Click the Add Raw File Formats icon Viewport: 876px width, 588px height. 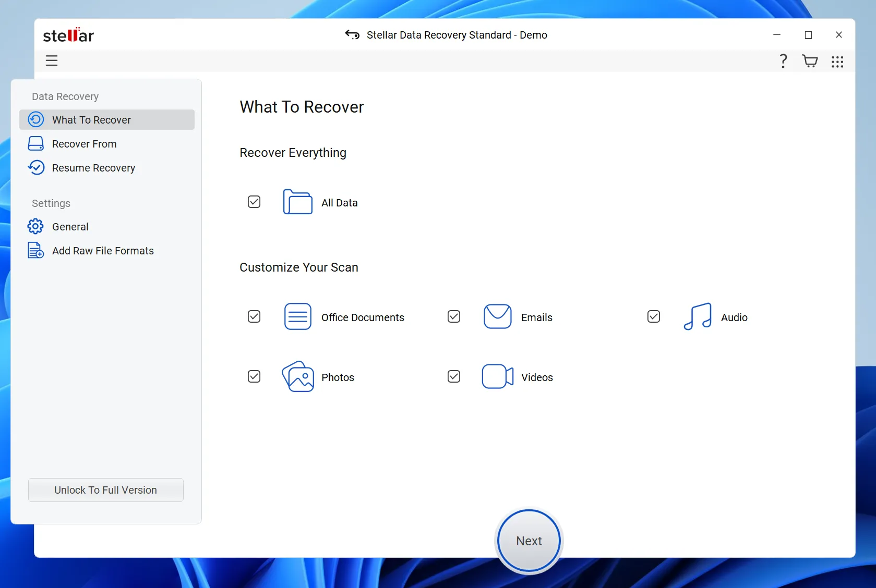click(x=35, y=250)
